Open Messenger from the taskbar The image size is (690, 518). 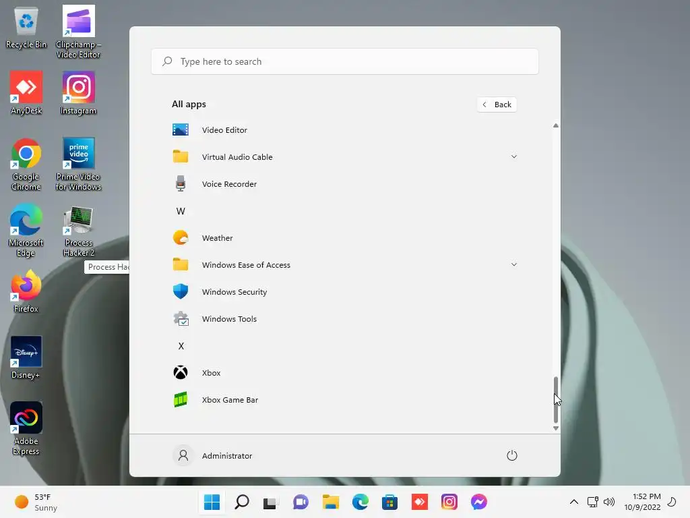click(x=478, y=502)
